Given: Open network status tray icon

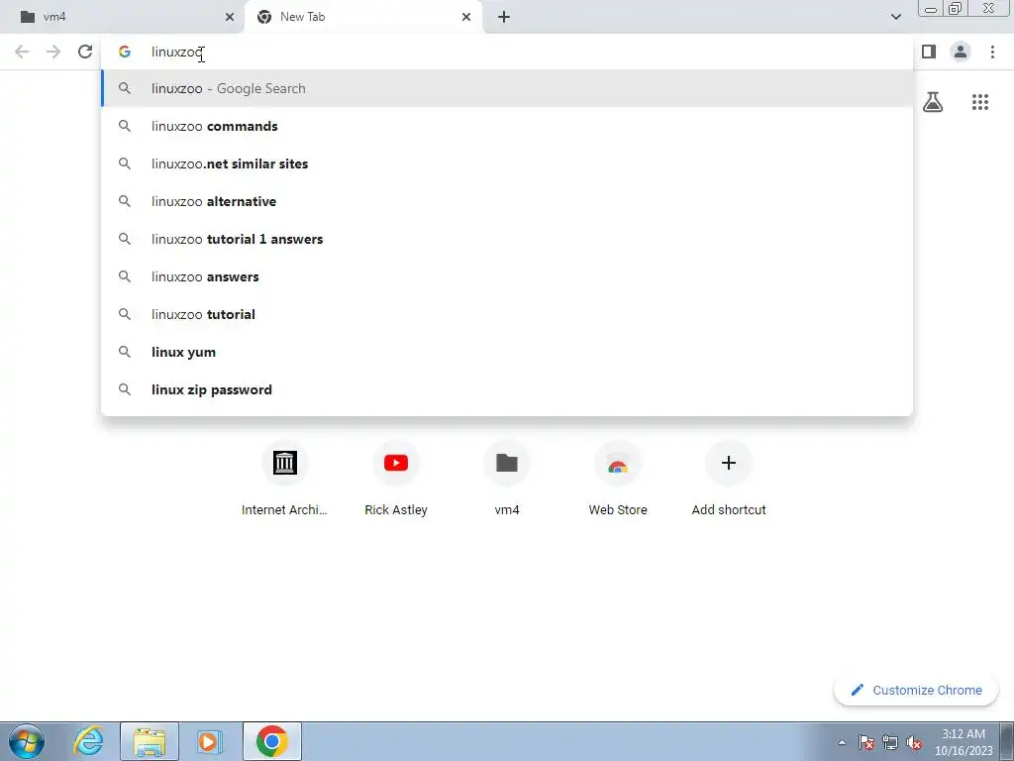Looking at the screenshot, I should point(890,742).
